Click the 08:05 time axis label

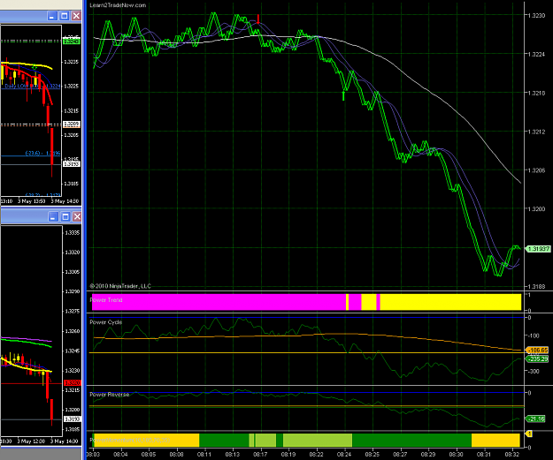coord(149,455)
